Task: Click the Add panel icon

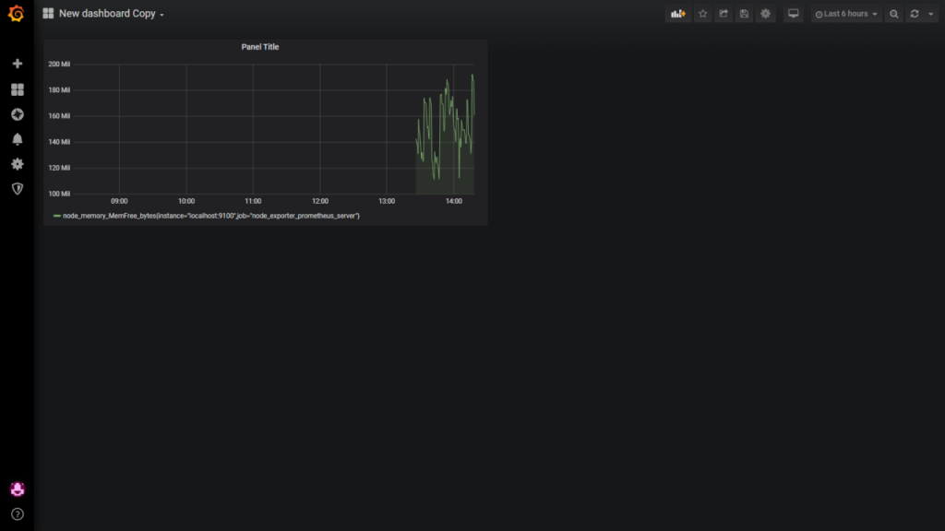Action: [678, 14]
